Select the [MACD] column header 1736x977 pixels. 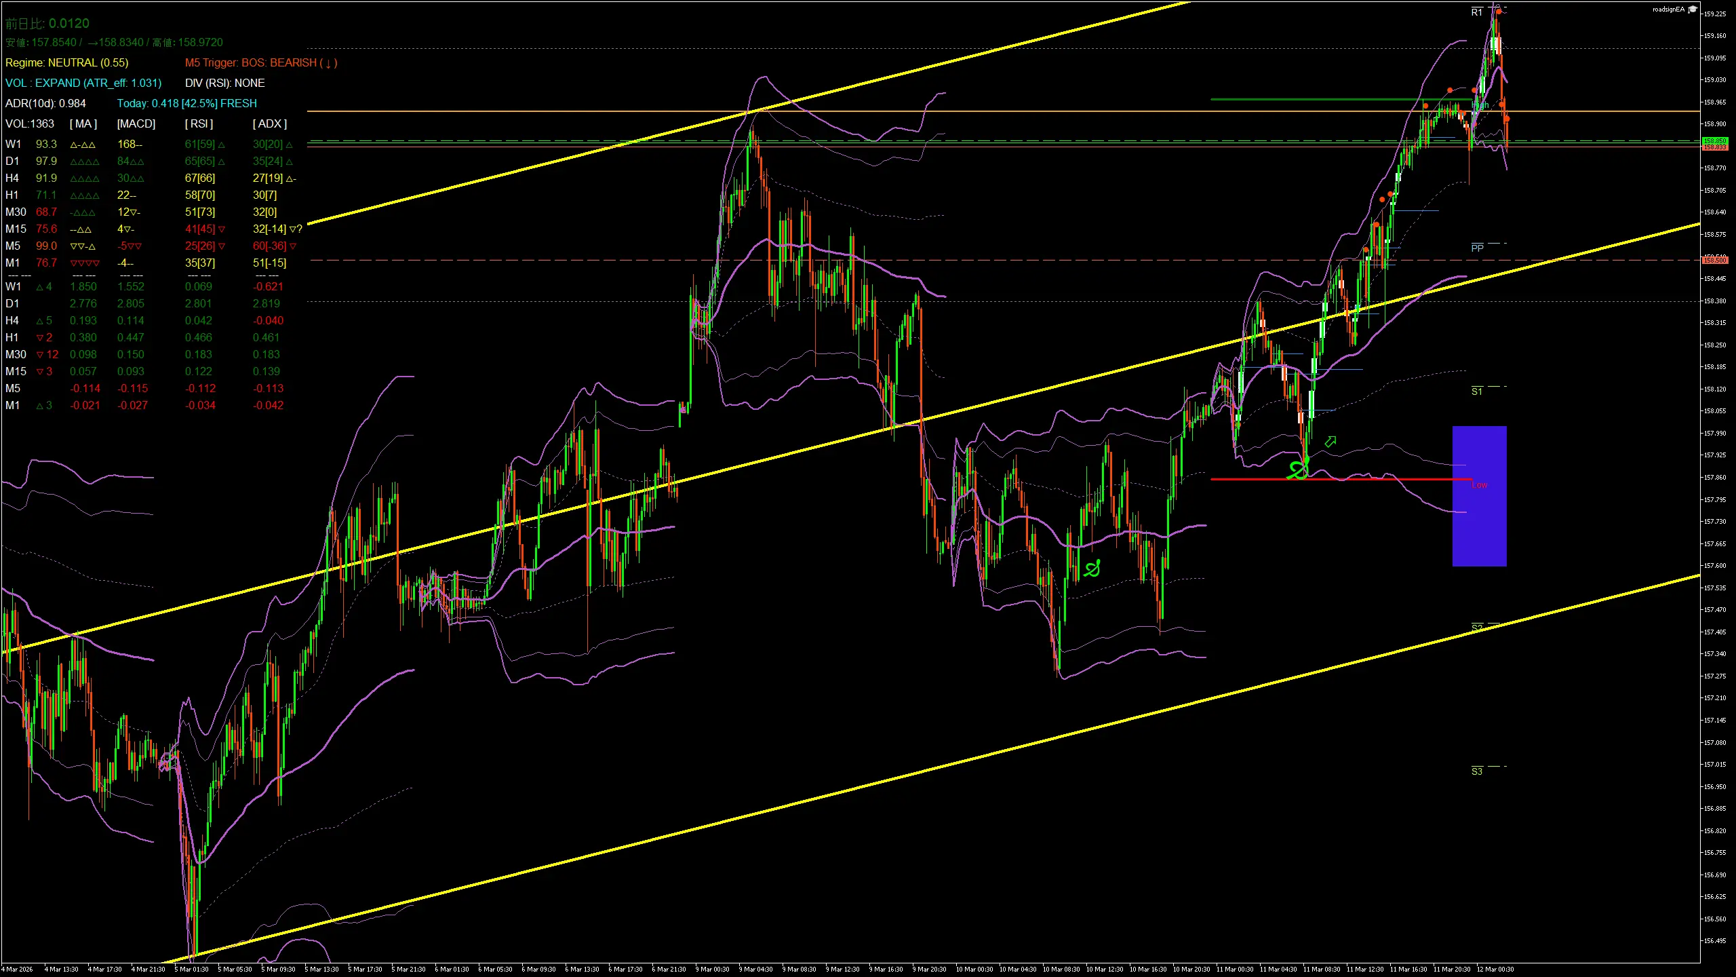[x=134, y=123]
